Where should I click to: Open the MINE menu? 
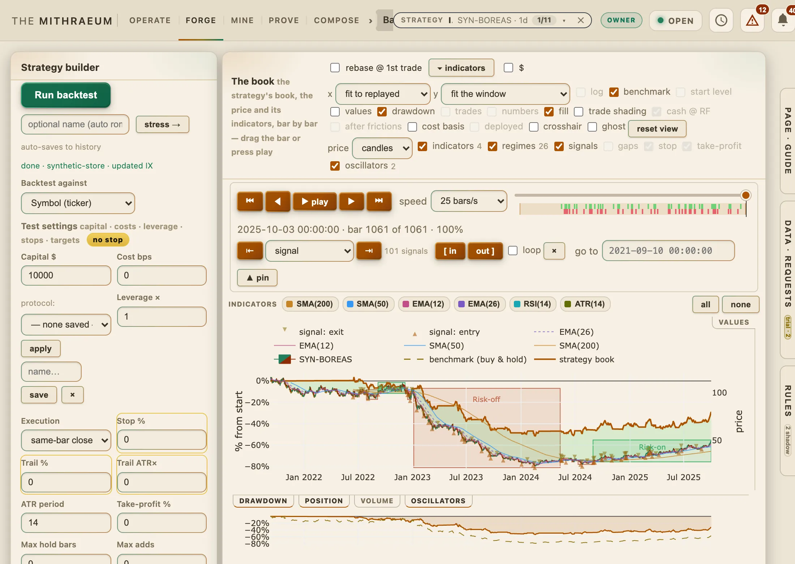click(x=242, y=21)
